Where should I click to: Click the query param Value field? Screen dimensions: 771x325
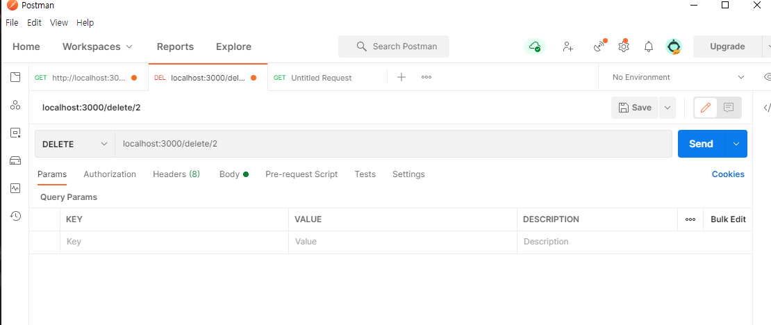[x=403, y=242]
